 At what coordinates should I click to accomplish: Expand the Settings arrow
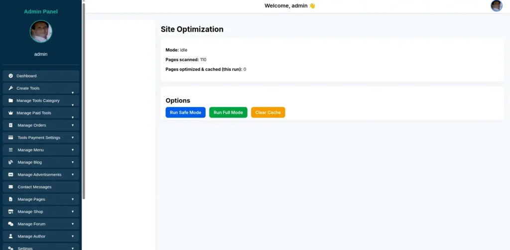tap(73, 249)
